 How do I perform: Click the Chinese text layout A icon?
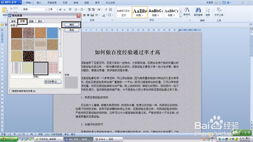click(x=99, y=10)
